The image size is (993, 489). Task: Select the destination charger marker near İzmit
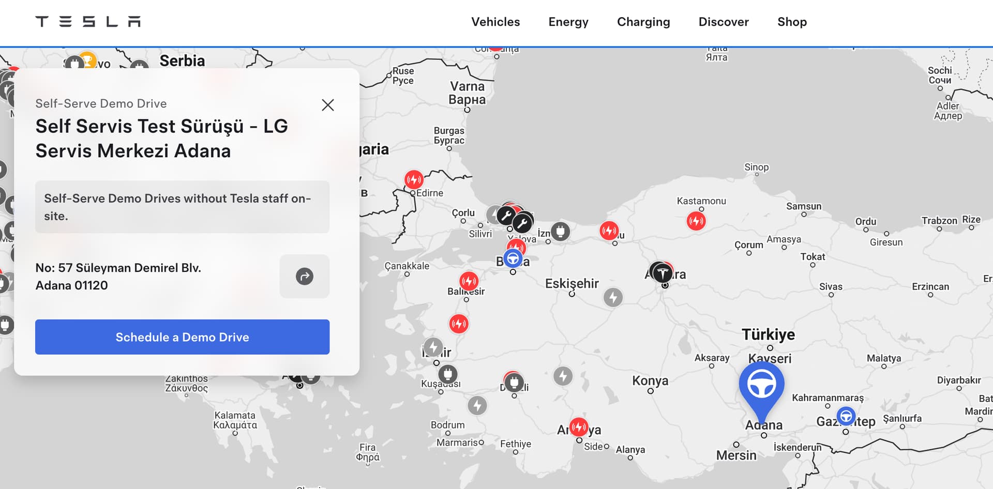coord(560,231)
